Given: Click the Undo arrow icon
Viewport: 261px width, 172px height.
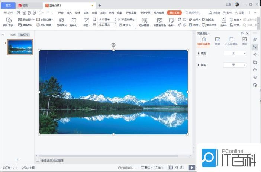Looking at the screenshot, I should [40, 13].
